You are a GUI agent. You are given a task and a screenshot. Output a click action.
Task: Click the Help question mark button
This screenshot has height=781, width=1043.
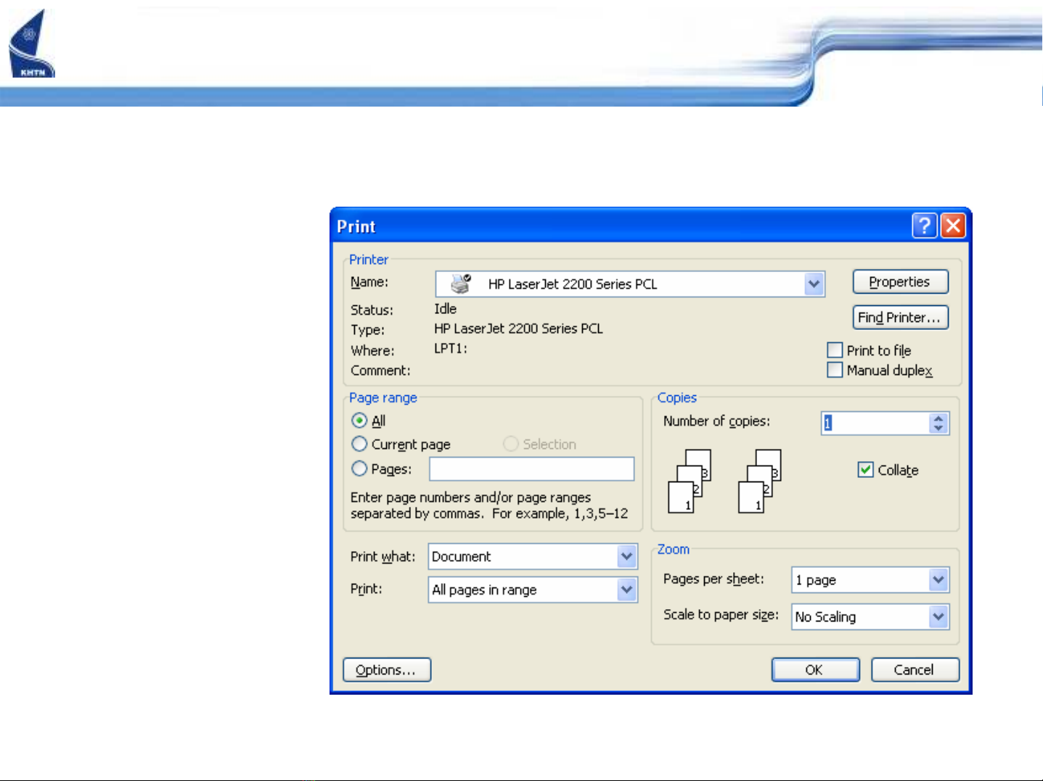[924, 226]
